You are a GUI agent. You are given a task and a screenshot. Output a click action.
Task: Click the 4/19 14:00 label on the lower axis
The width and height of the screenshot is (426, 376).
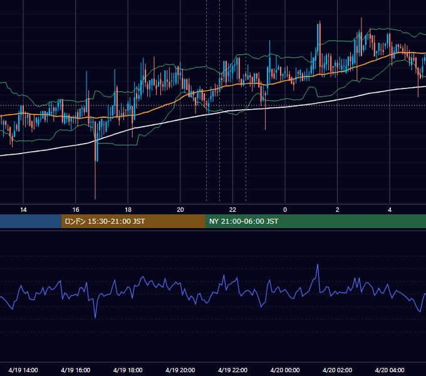(x=23, y=370)
